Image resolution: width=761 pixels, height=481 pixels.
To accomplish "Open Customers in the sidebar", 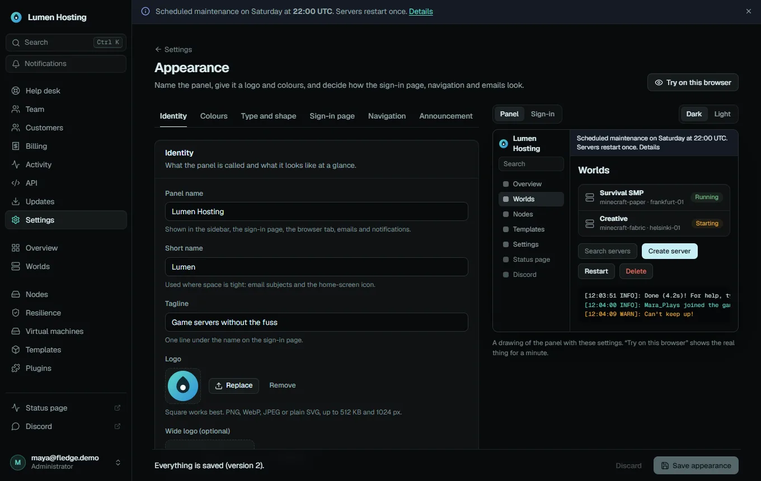I will click(66, 128).
